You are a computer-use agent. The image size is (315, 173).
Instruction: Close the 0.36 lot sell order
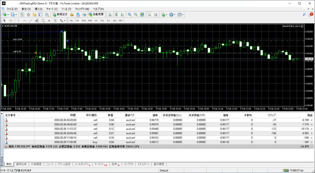pos(312,138)
